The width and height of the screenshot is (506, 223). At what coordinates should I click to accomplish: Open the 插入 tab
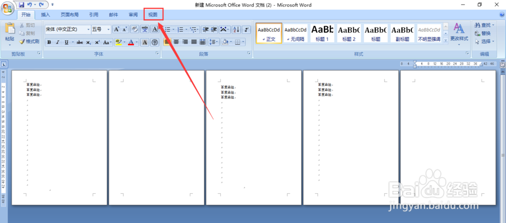tap(46, 15)
